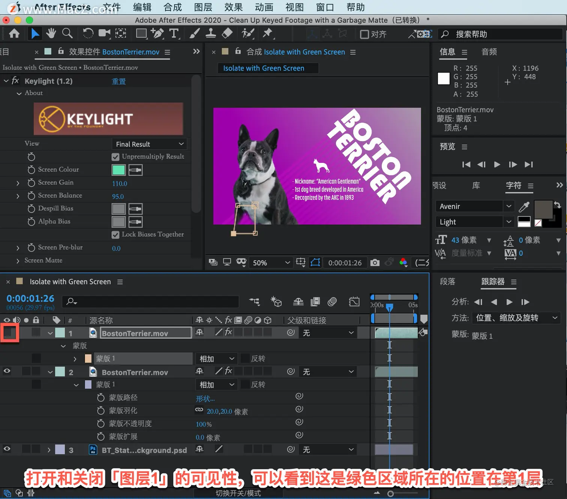Collapse the Keylight About section

pos(19,93)
